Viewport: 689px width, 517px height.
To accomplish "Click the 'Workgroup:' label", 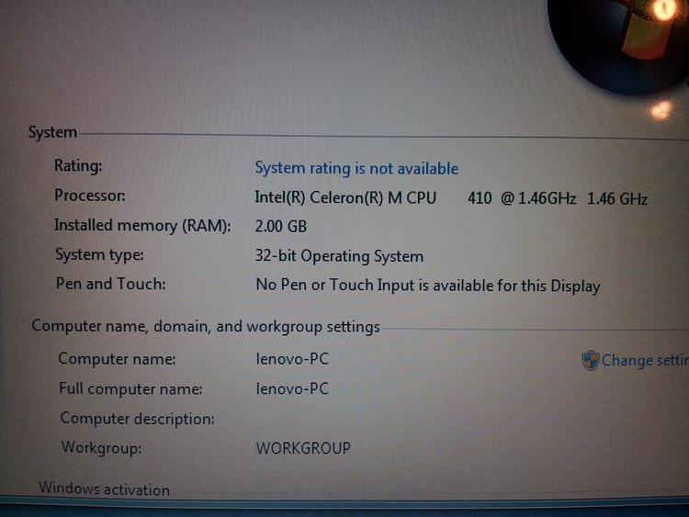I will [x=101, y=447].
